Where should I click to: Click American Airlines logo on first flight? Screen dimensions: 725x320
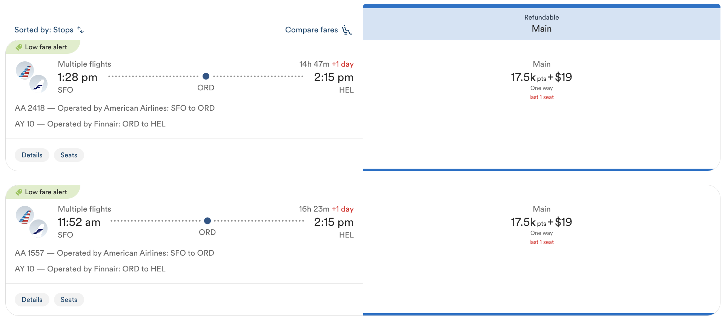25,70
